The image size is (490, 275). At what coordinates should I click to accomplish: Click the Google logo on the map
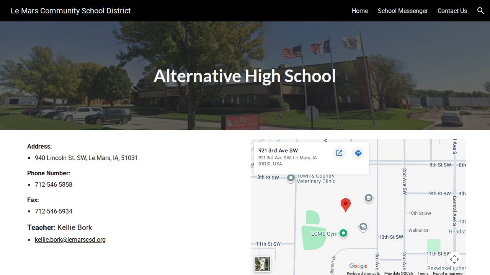coord(358,266)
